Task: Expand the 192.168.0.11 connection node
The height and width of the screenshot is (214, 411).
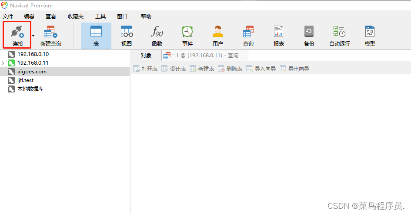Action: tap(3, 63)
